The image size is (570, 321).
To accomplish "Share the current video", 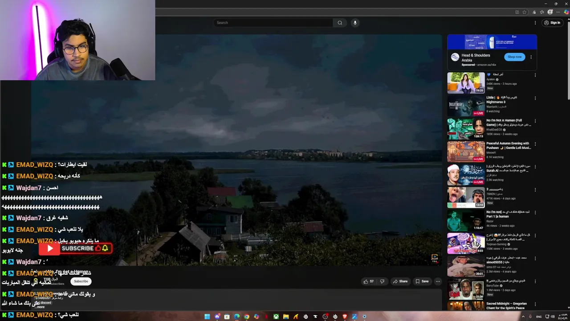I will (x=400, y=281).
